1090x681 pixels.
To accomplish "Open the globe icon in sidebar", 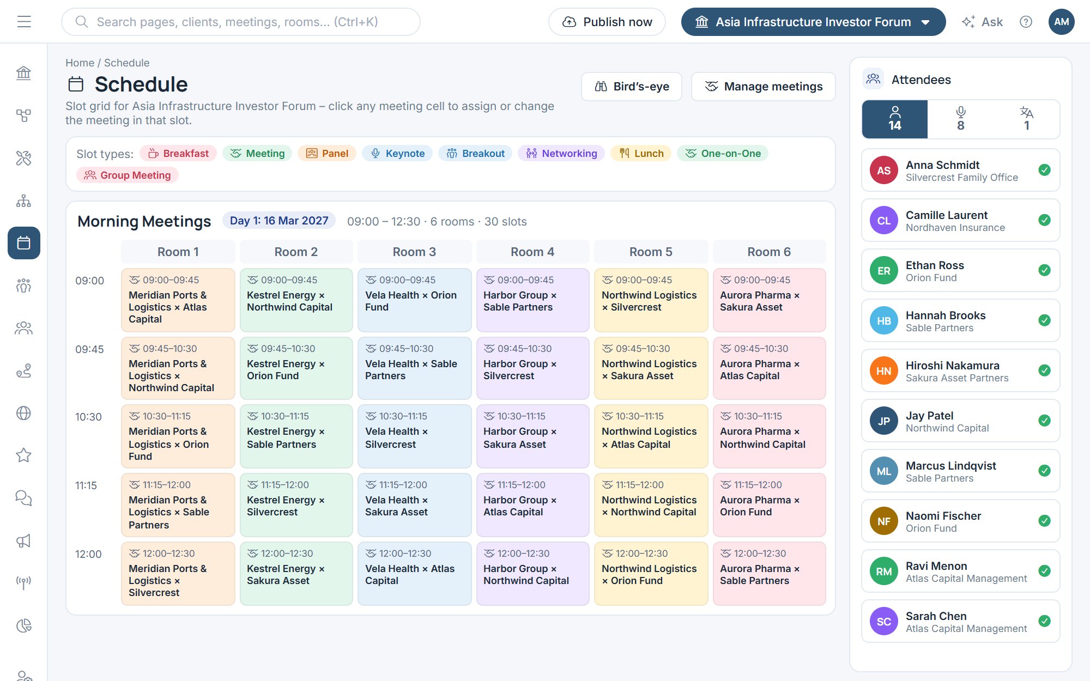I will 24,413.
